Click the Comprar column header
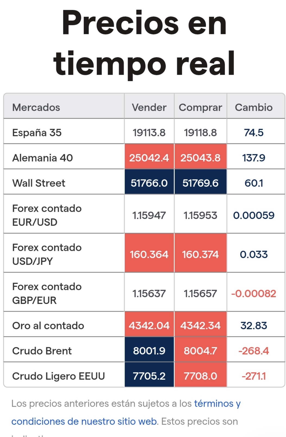Viewport: 286px width, 437px height. coord(200,107)
